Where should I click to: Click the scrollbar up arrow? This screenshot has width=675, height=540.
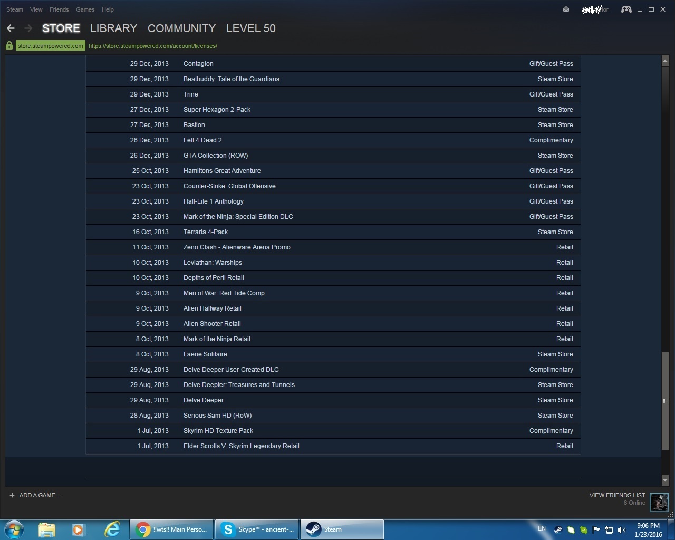click(x=665, y=61)
